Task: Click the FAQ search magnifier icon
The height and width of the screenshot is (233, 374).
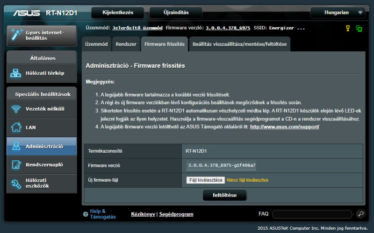Action: pyautogui.click(x=361, y=214)
